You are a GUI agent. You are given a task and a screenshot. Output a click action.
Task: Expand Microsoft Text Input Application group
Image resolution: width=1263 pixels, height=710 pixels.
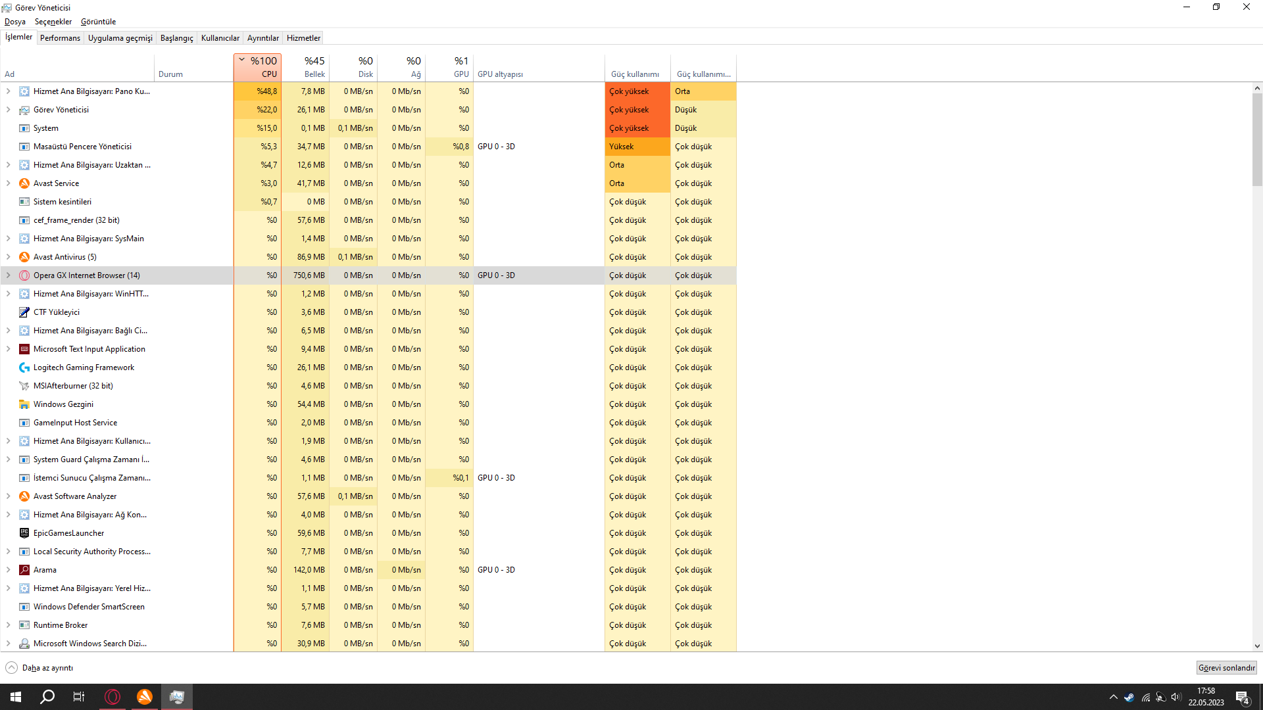click(x=9, y=349)
